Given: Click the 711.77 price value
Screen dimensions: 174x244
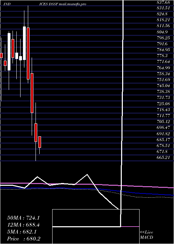Looking at the screenshot, I should click(x=163, y=116).
